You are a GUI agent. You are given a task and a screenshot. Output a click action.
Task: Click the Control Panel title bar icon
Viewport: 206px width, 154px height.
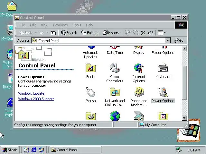tap(17, 18)
